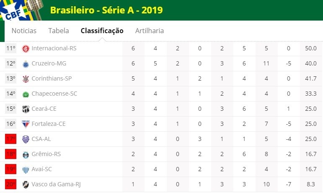Click the CBF logo in header
Viewport: 323px width, 193px height.
point(21,10)
